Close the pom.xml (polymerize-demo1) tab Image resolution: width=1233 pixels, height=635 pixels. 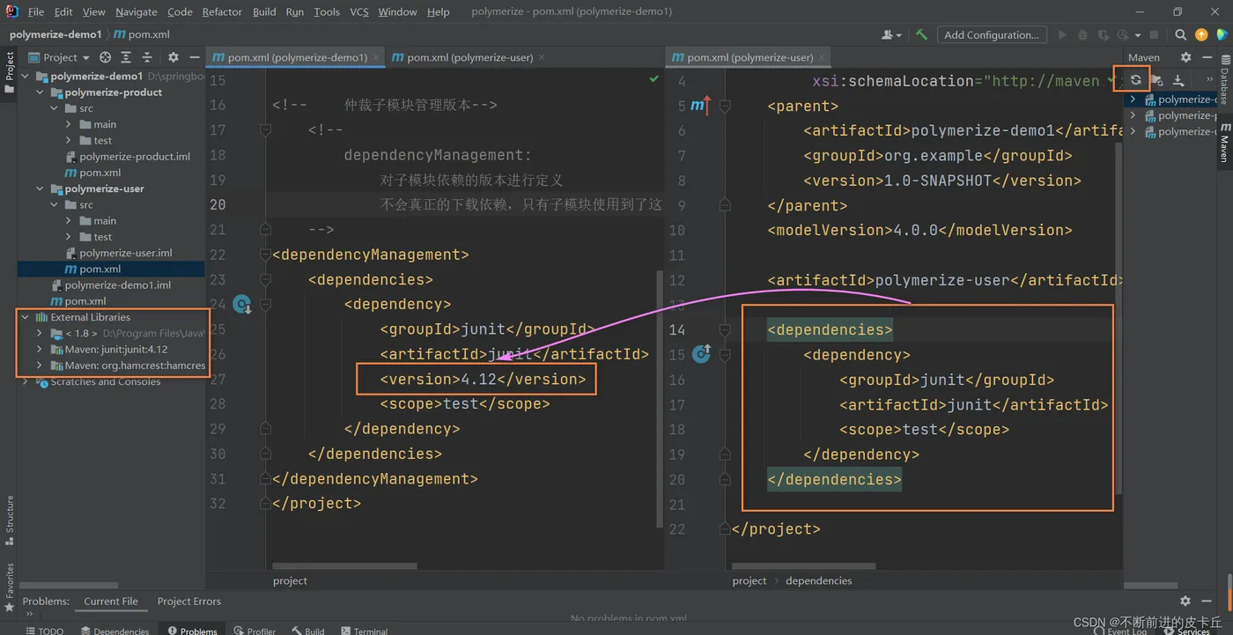pos(376,57)
